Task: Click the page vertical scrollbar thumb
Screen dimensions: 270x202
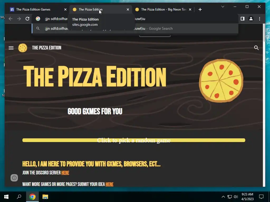Action: [264, 33]
